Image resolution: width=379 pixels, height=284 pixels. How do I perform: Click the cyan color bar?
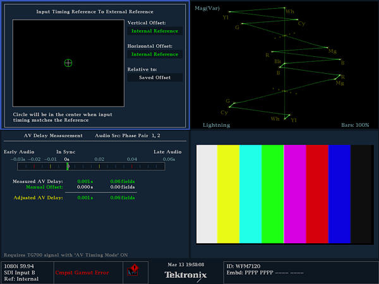pyautogui.click(x=251, y=194)
